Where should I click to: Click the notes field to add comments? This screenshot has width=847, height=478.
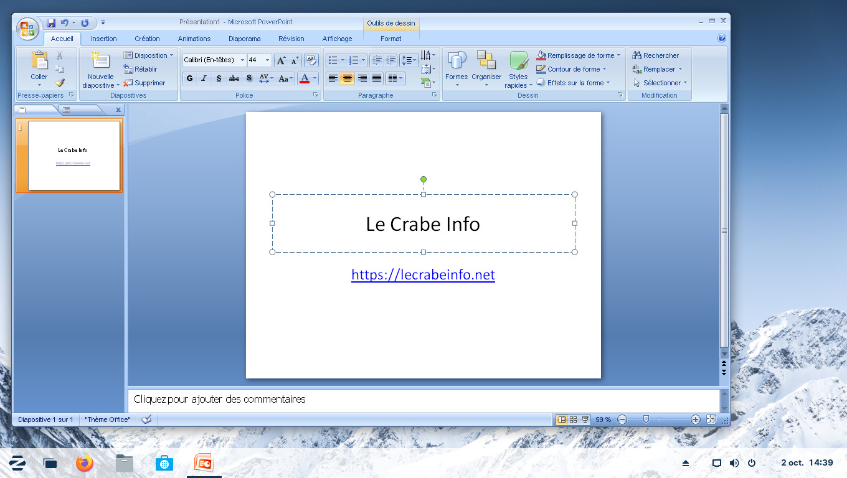[x=423, y=400]
